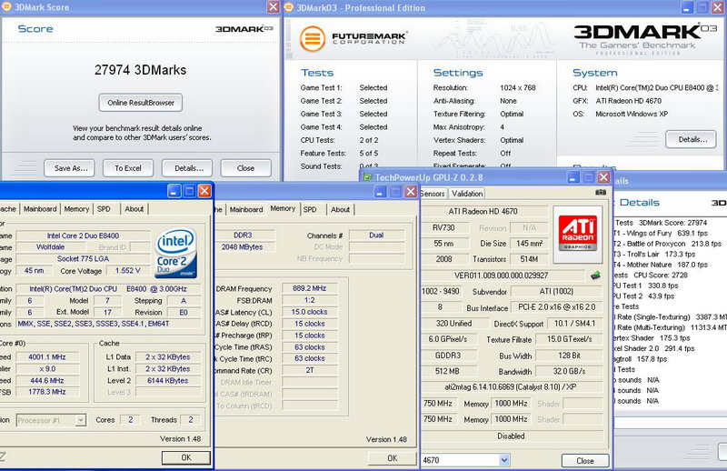Open System Details... in 3DMark03 window

(x=691, y=139)
